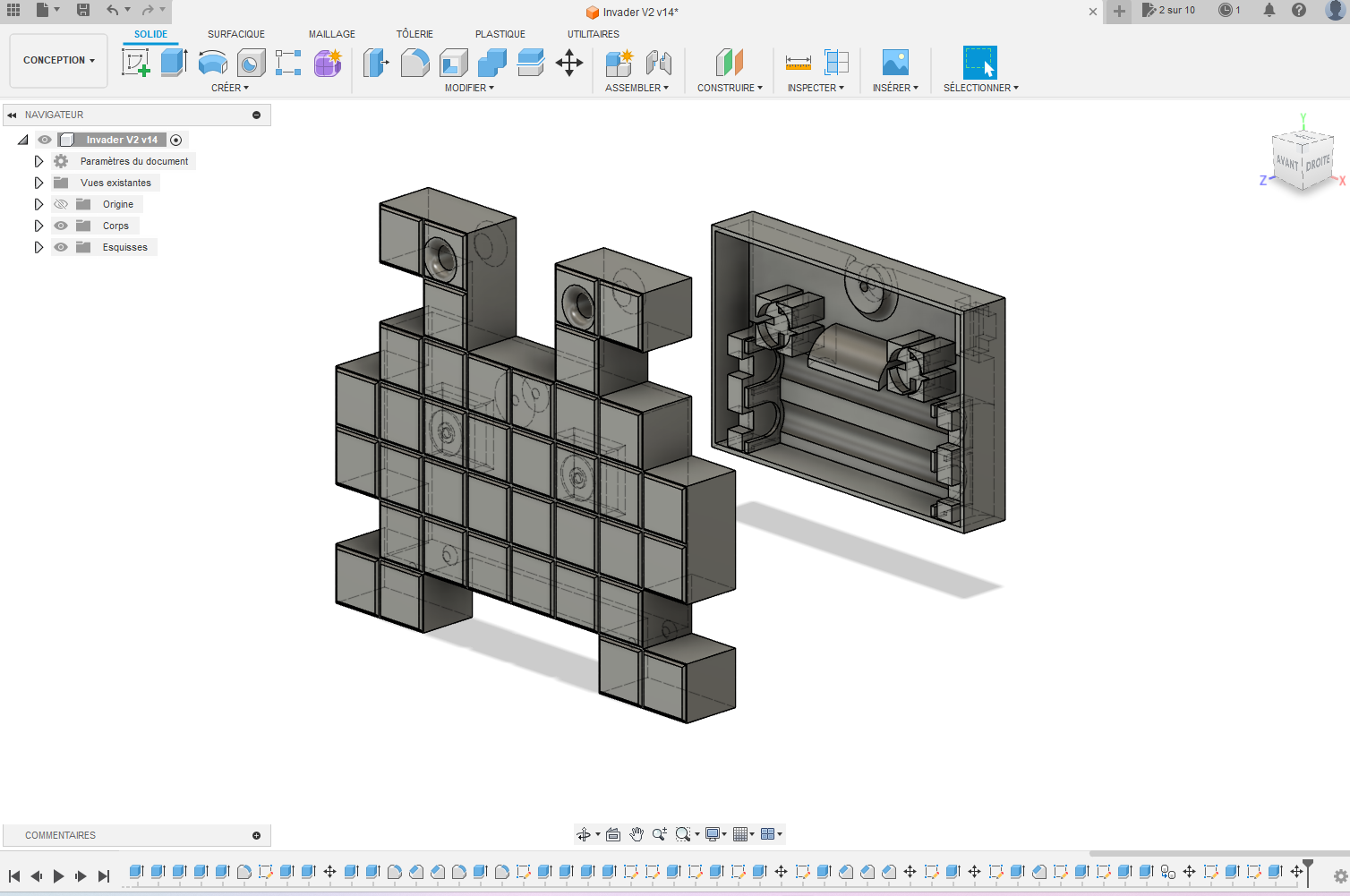Viewport: 1350px width, 896px height.
Task: Jump to the timeline end
Action: click(103, 876)
